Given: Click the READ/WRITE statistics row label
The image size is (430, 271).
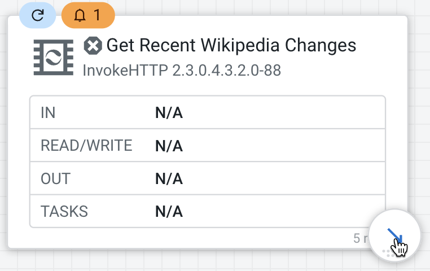Looking at the screenshot, I should click(86, 146).
